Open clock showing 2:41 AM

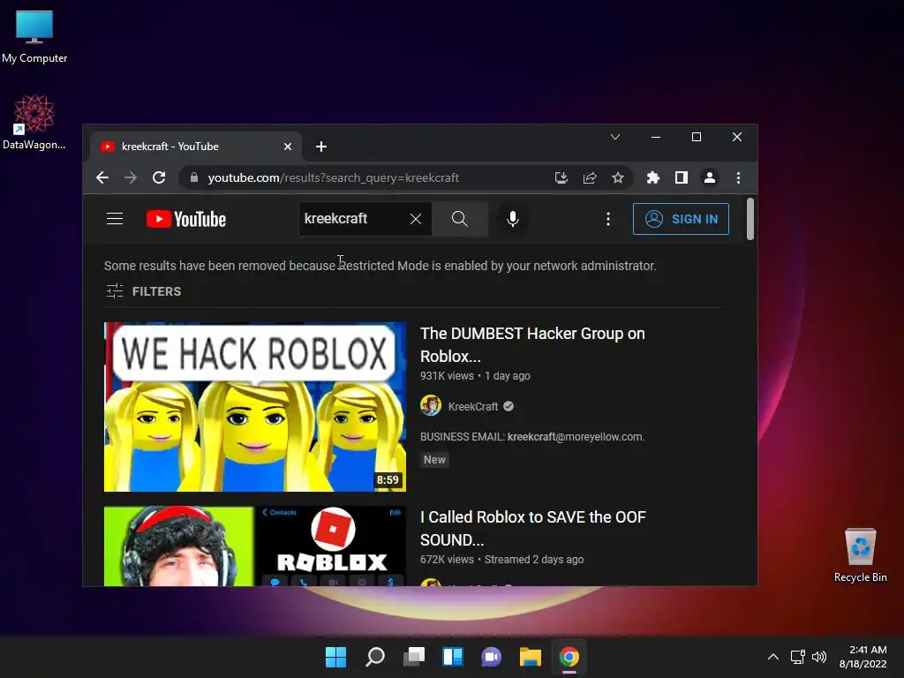point(863,657)
